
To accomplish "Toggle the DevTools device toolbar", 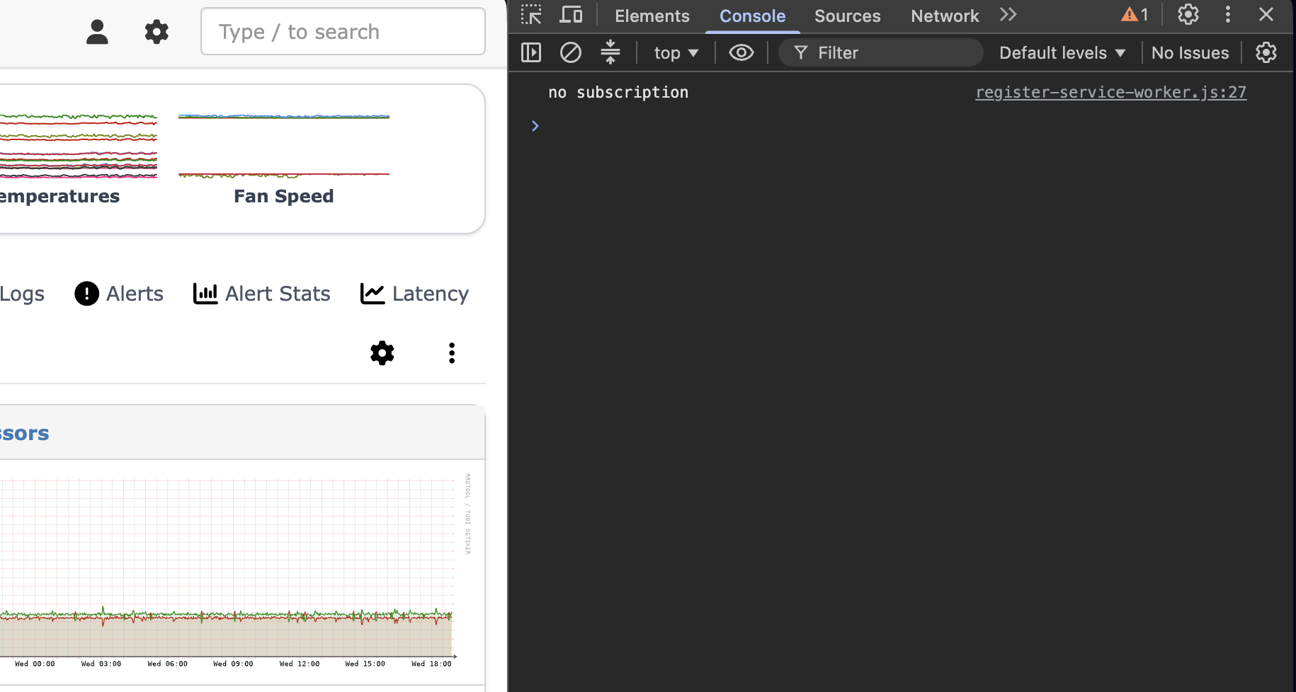I will pos(571,15).
